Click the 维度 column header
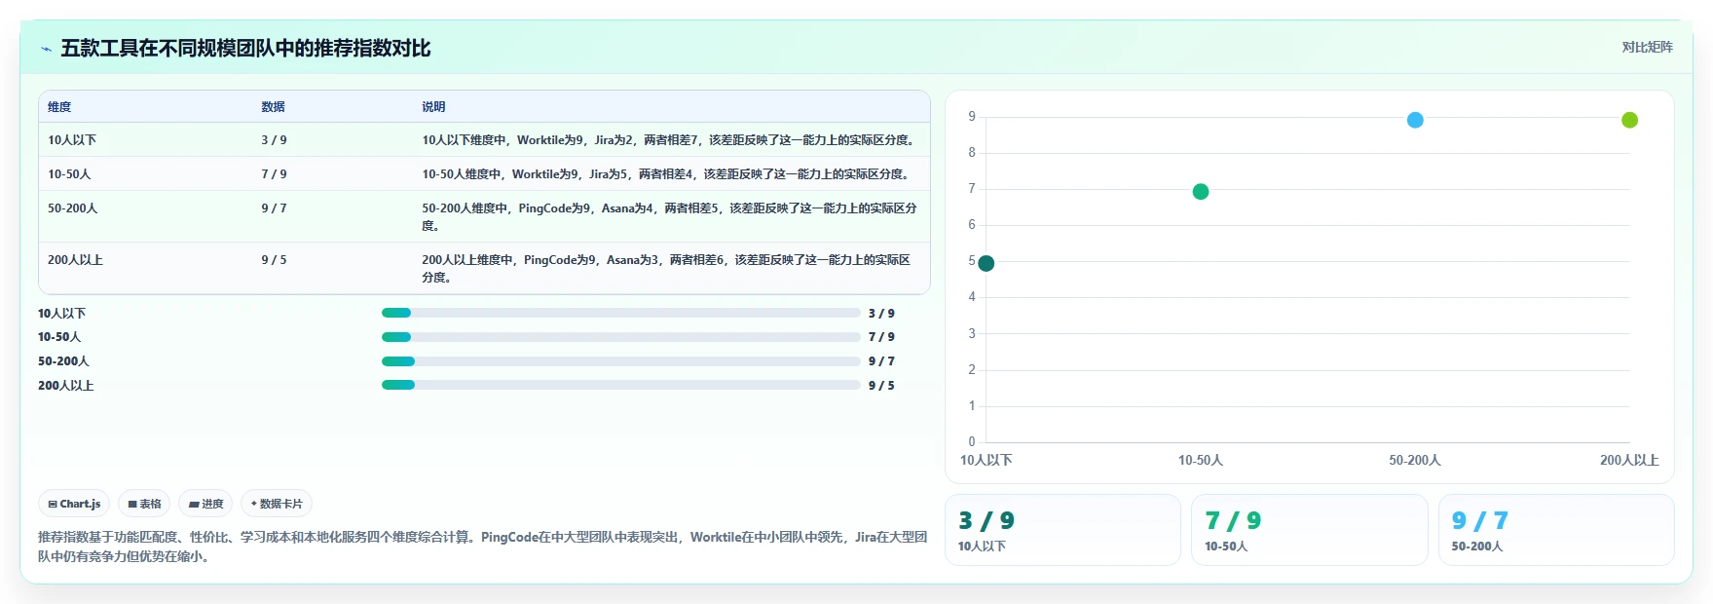Viewport: 1713px width, 604px height. 59,107
